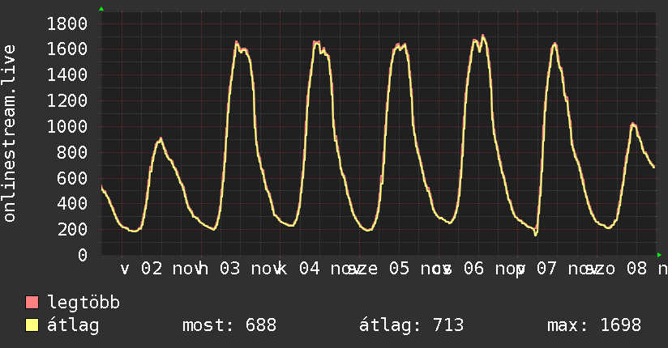Click the green arrow ending the X axis
The image size is (668, 348).
pyautogui.click(x=659, y=255)
